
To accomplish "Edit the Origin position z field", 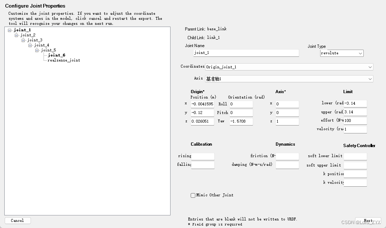I will 203,122.
